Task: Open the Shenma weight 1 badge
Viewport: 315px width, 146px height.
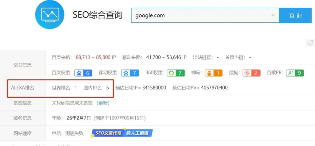Action: 213,73
